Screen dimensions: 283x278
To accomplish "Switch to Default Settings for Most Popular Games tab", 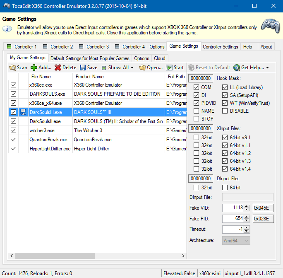I will click(90, 58).
